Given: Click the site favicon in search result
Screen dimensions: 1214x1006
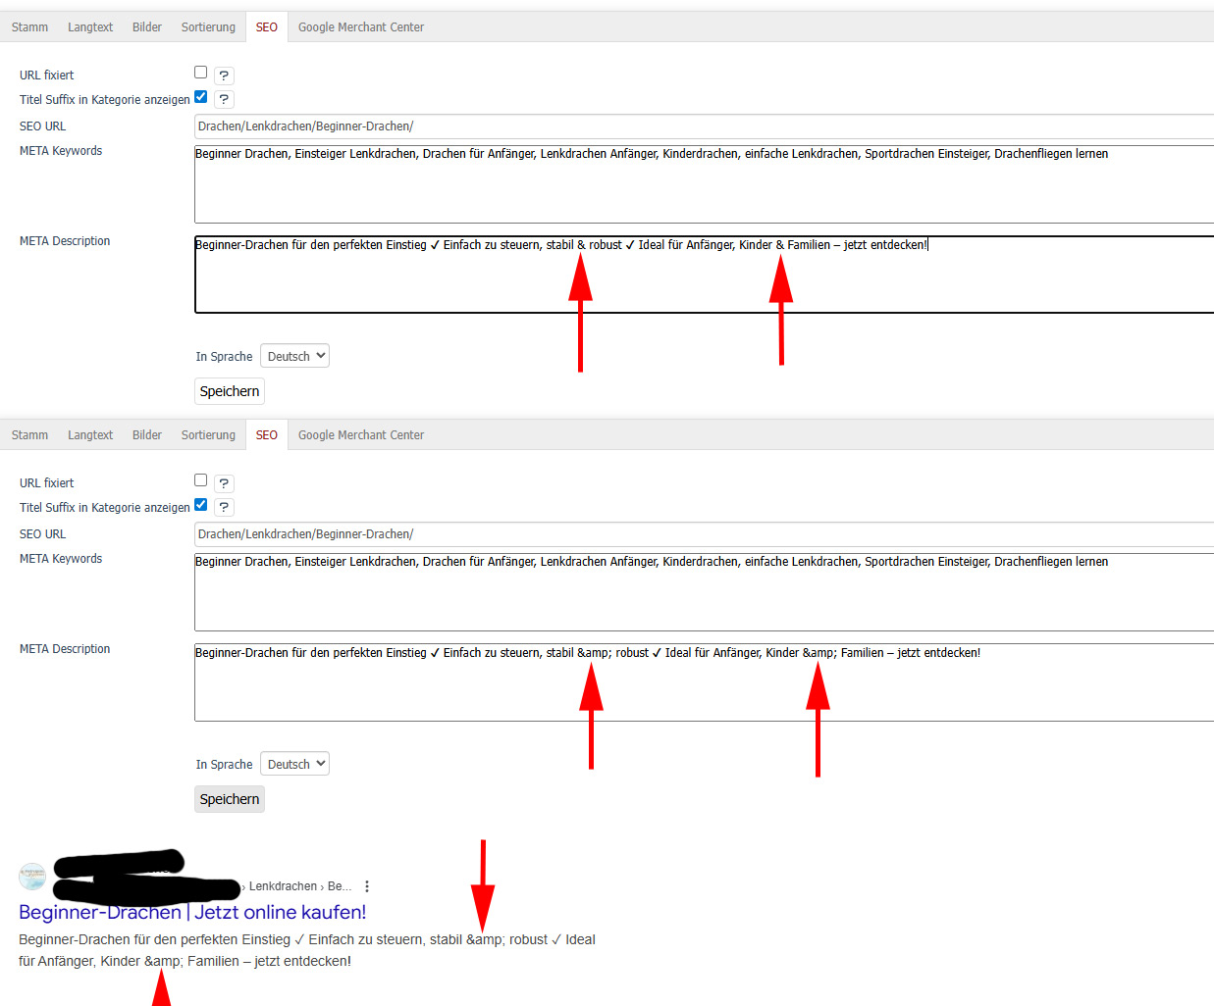Looking at the screenshot, I should pos(32,877).
